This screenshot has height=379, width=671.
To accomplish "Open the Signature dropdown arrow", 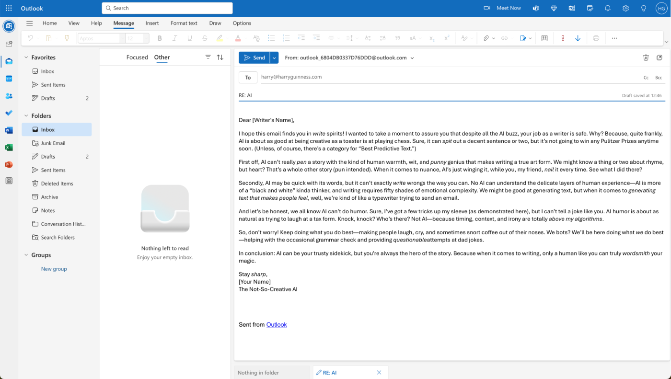I will (x=530, y=38).
